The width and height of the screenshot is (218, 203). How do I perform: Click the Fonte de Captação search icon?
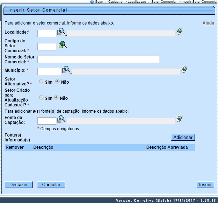tap(62, 119)
